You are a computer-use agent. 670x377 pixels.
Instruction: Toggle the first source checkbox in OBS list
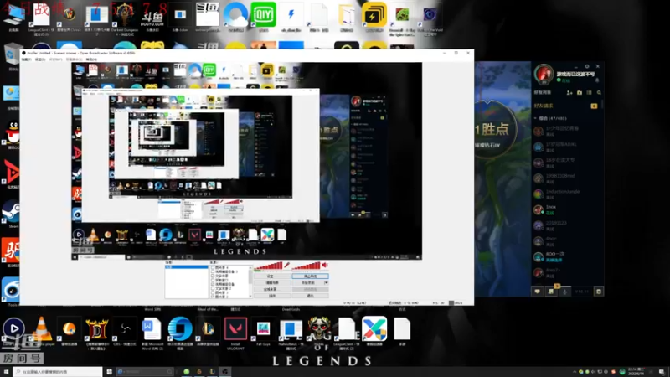[x=213, y=267]
